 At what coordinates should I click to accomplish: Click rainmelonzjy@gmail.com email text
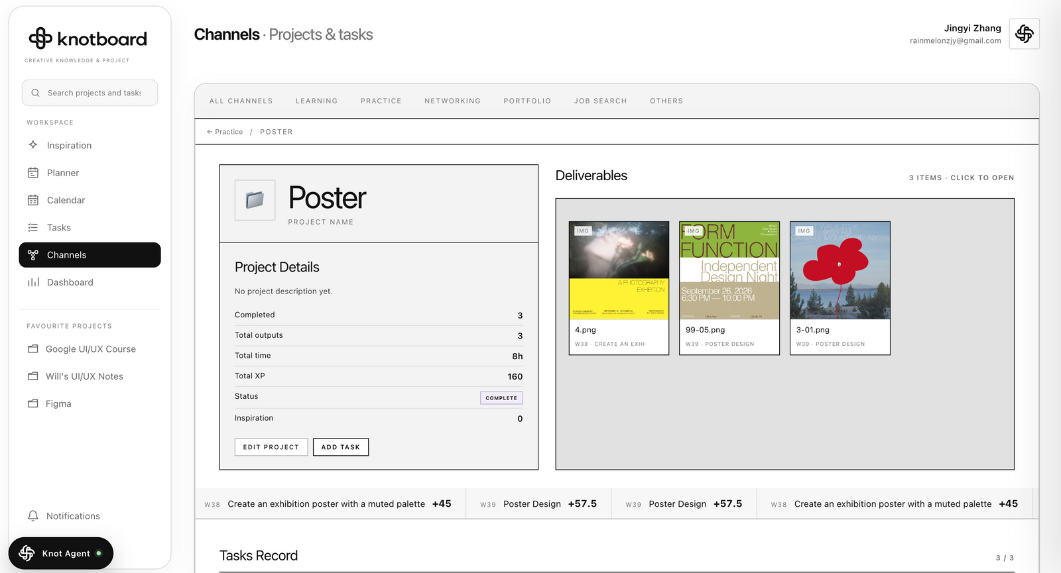pos(956,40)
